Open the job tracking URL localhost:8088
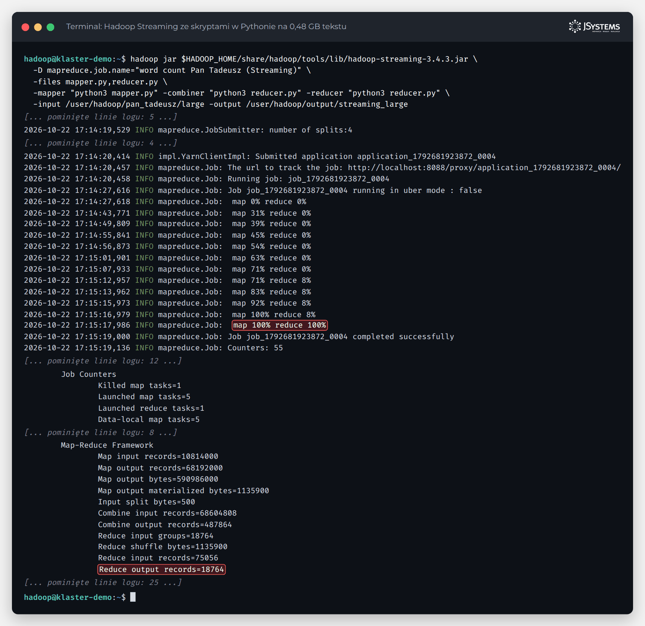 coord(484,168)
